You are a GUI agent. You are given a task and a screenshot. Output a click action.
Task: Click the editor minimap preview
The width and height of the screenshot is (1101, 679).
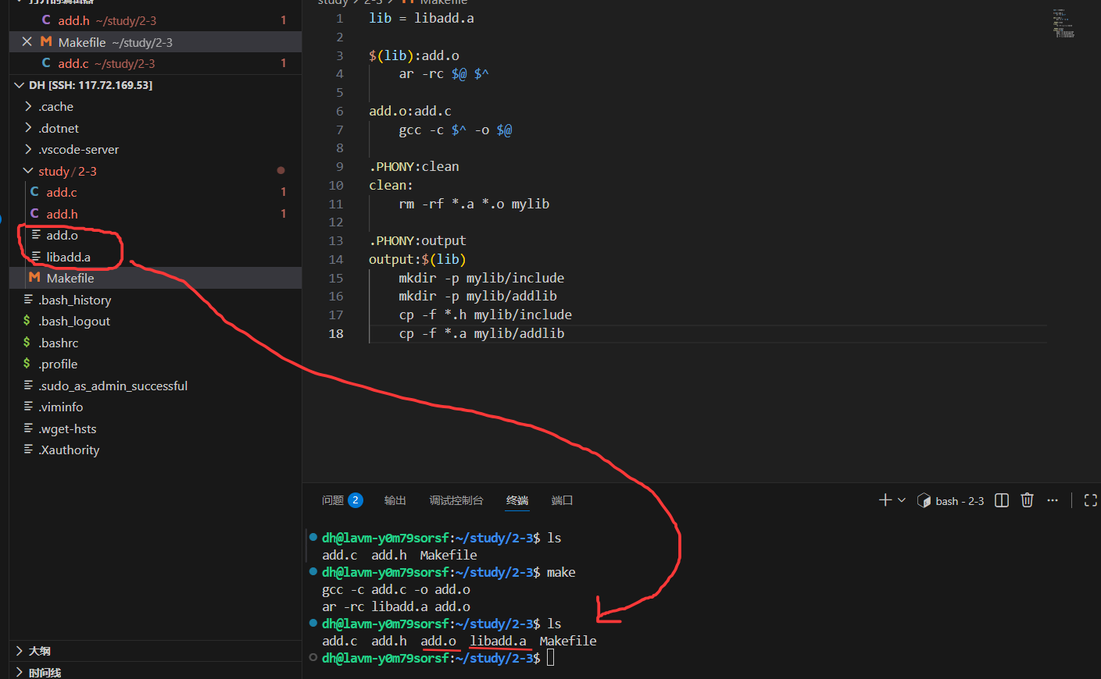tap(1063, 23)
